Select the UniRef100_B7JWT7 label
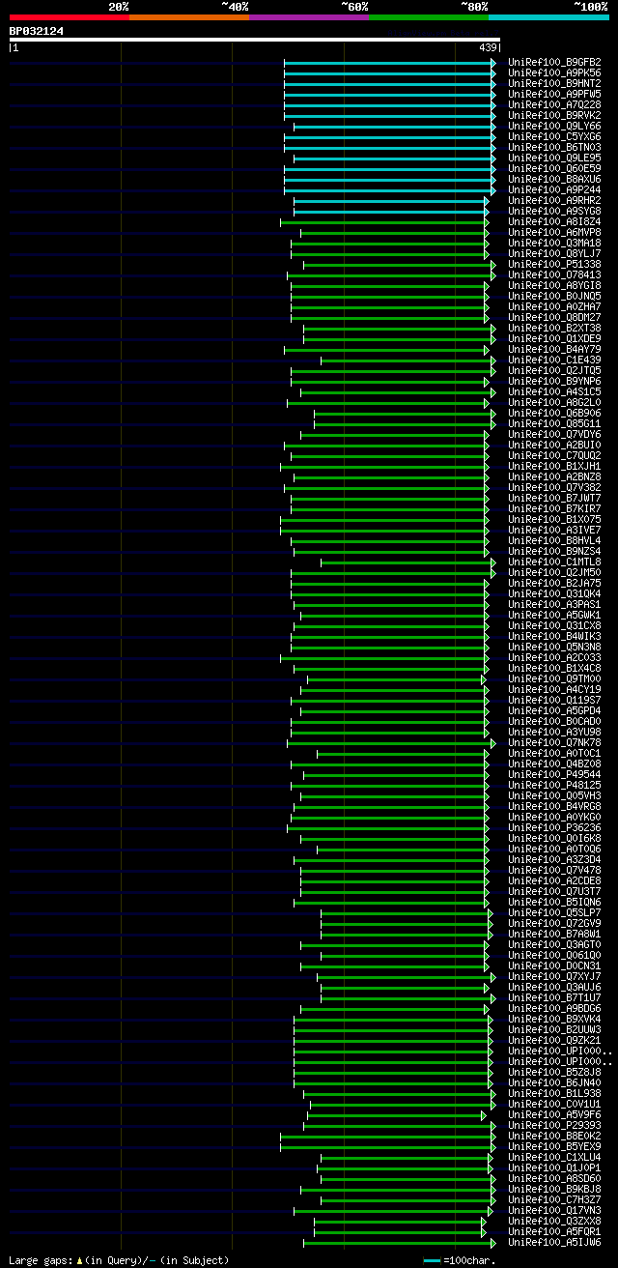Screen dimensions: 618x1268 [554, 499]
